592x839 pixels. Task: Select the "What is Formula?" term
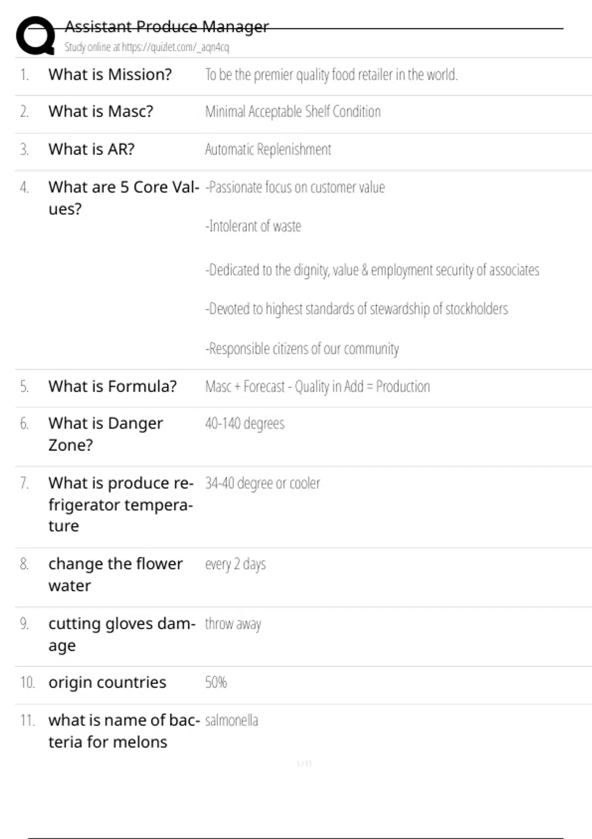112,386
